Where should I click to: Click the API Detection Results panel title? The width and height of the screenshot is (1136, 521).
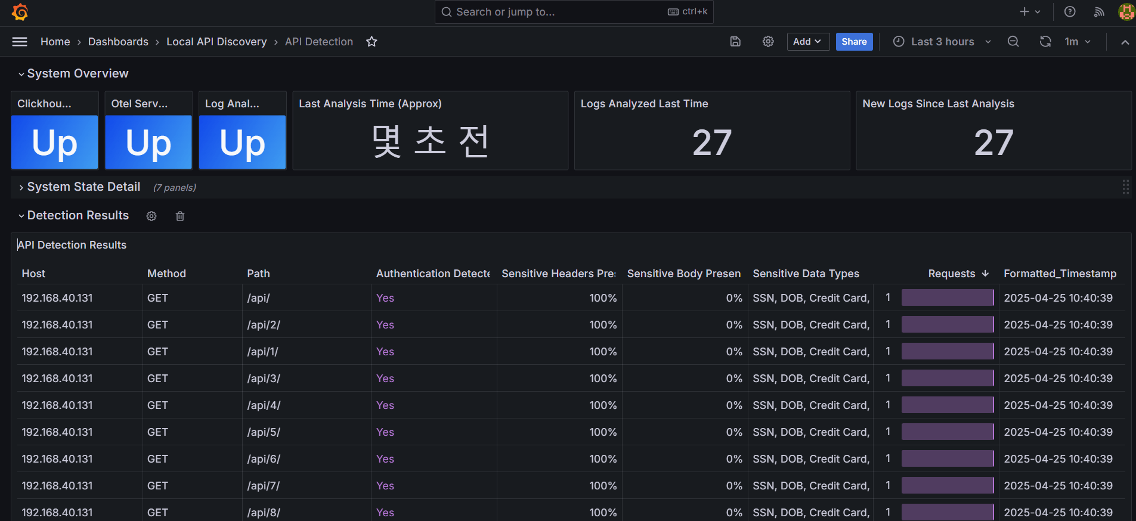pyautogui.click(x=72, y=245)
